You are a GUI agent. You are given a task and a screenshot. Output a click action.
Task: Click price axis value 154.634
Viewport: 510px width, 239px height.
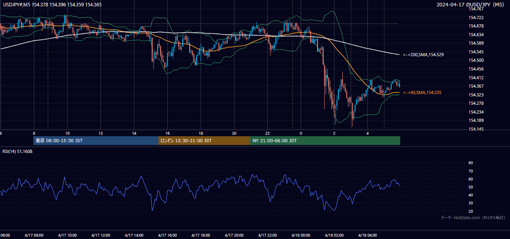tap(476, 35)
